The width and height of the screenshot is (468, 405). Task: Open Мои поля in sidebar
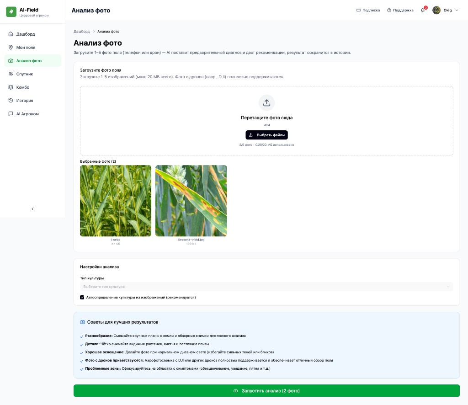point(26,48)
